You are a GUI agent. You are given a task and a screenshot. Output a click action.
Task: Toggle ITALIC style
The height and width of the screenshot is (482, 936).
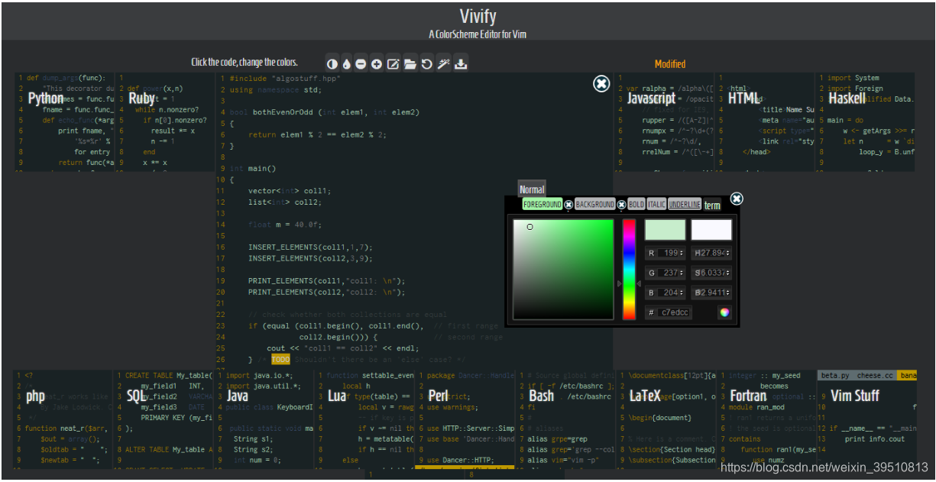click(656, 205)
